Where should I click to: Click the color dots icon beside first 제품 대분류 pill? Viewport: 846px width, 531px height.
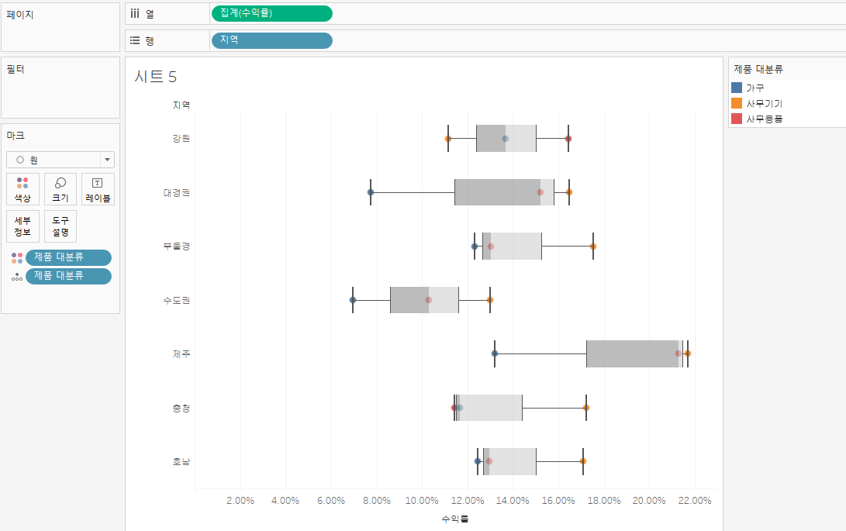point(16,257)
